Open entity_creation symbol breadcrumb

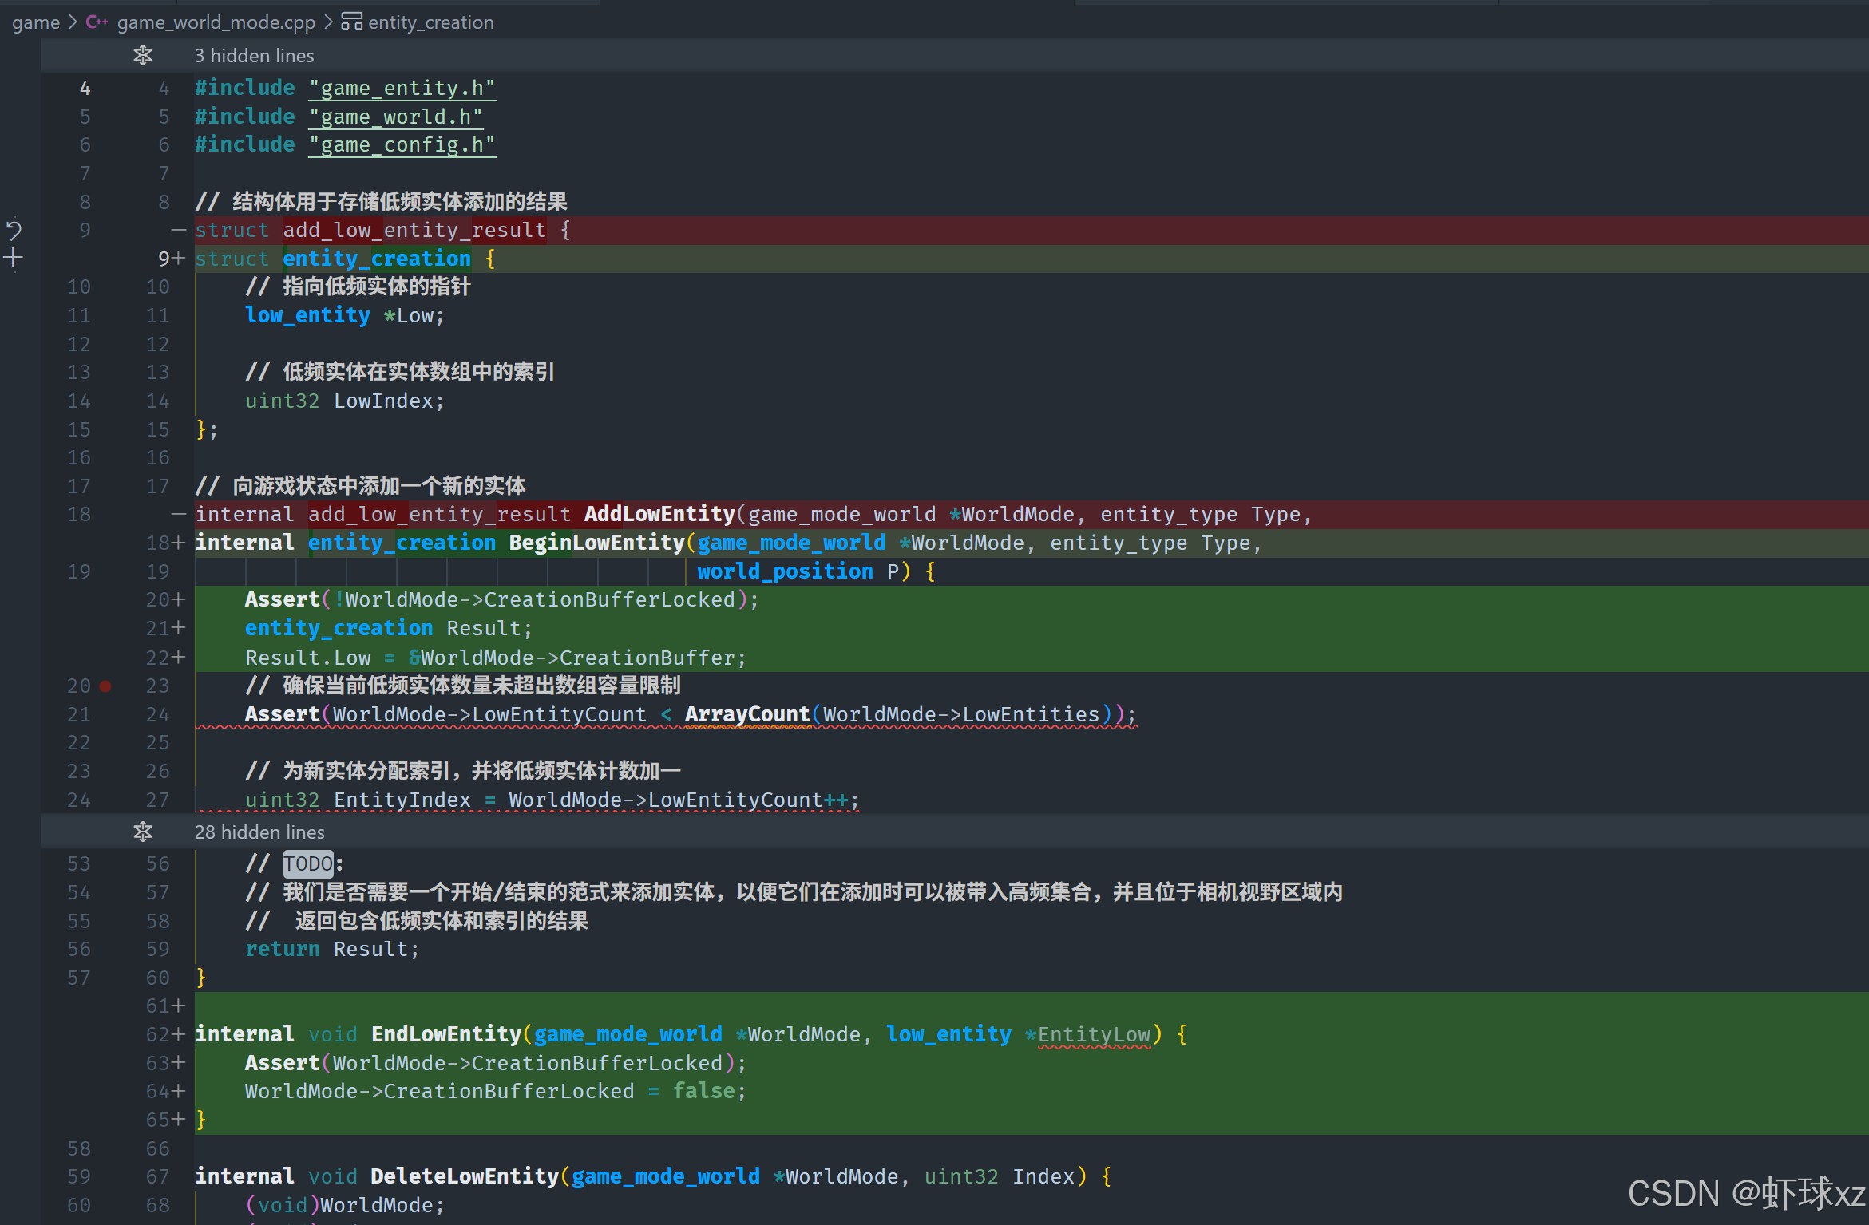click(430, 22)
